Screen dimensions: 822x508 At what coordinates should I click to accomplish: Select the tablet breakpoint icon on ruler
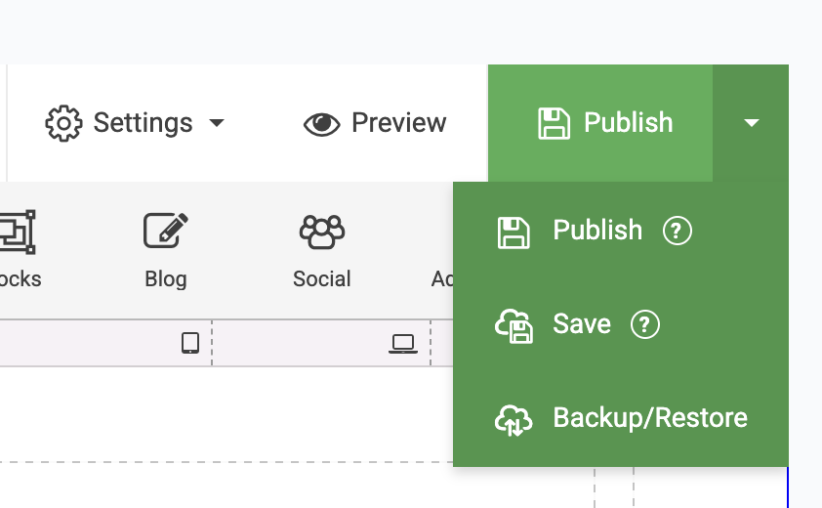pos(190,343)
